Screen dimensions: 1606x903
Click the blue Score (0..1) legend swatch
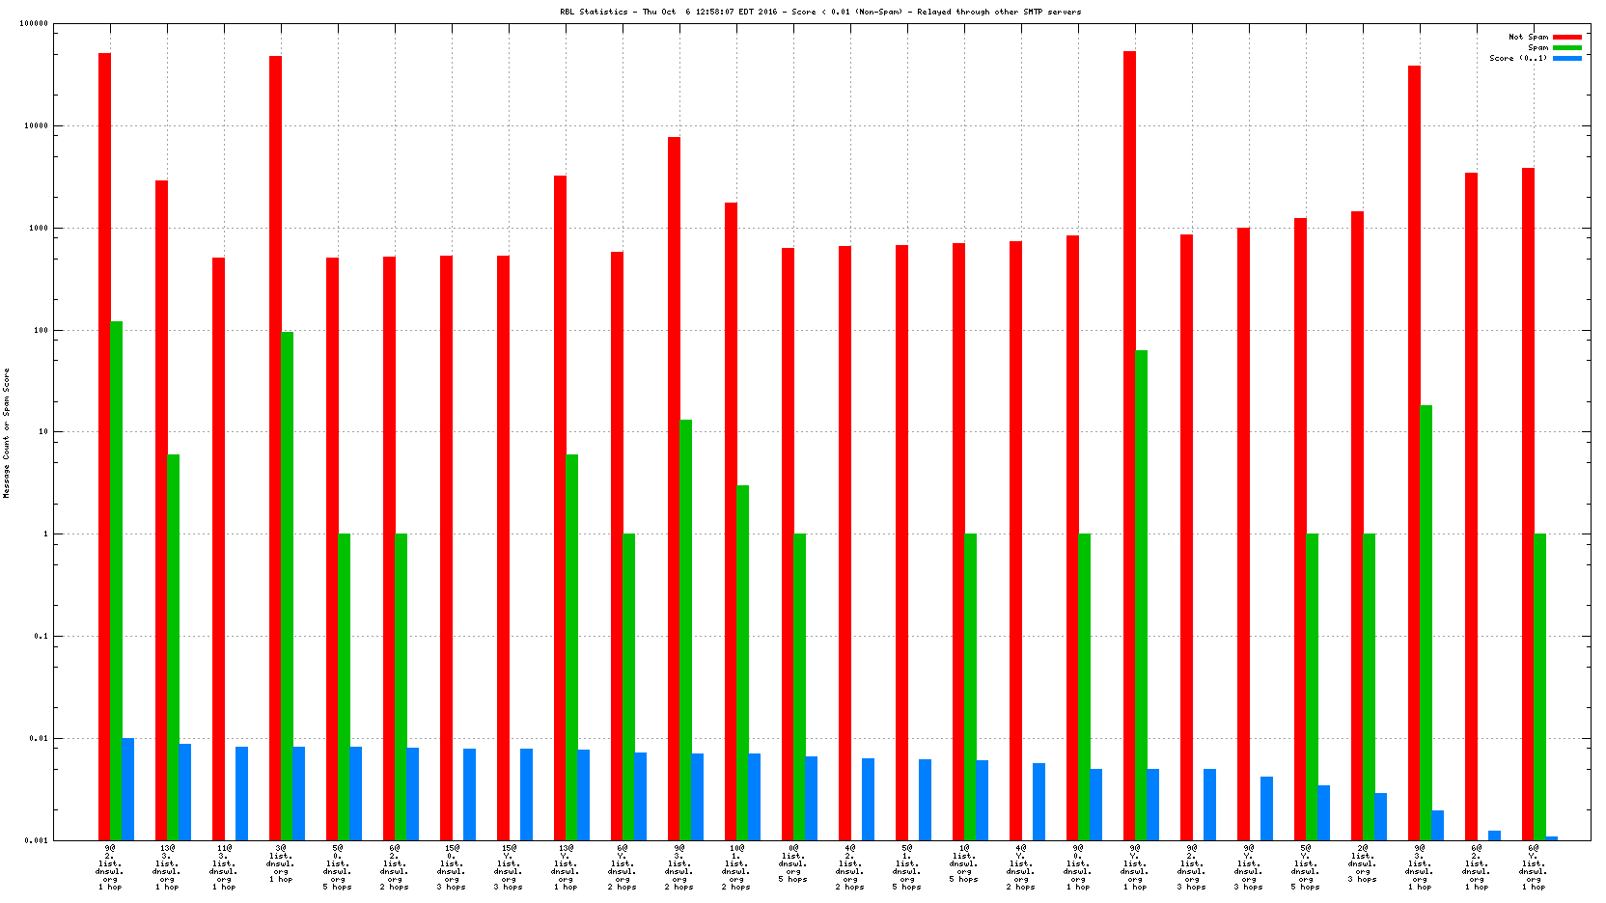tap(1567, 58)
